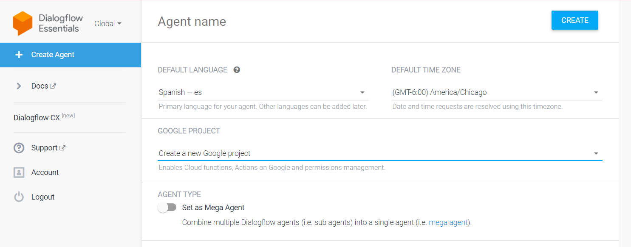631x247 pixels.
Task: Click the Logout power icon
Action: click(x=19, y=197)
